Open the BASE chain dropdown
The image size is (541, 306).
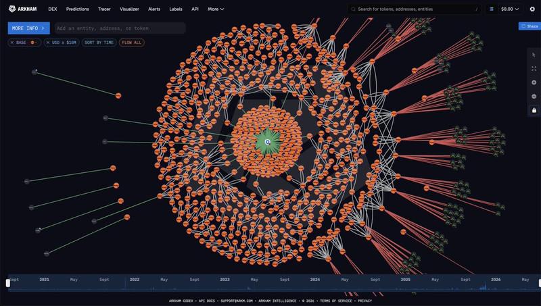click(34, 43)
